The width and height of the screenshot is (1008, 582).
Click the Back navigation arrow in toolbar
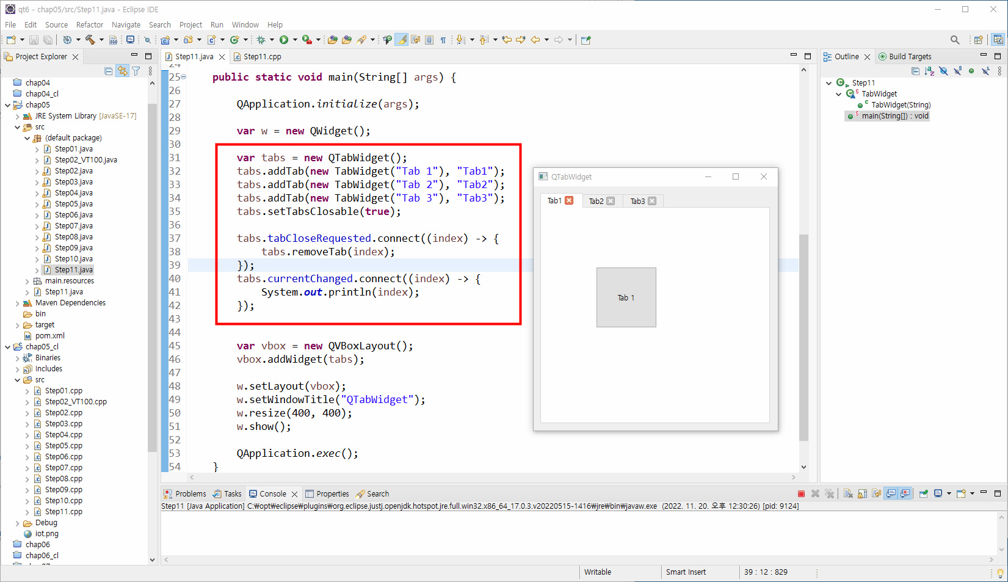coord(535,40)
